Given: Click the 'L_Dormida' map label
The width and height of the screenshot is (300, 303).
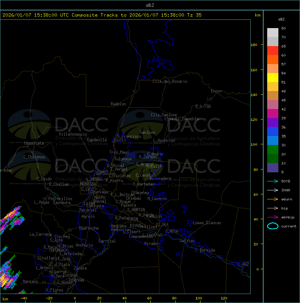Looking at the screenshot, I should (205, 250).
